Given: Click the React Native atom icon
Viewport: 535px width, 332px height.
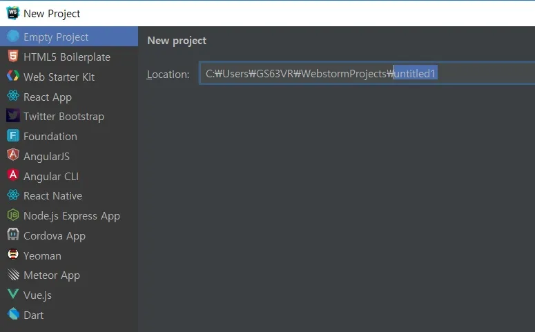Looking at the screenshot, I should pos(13,195).
